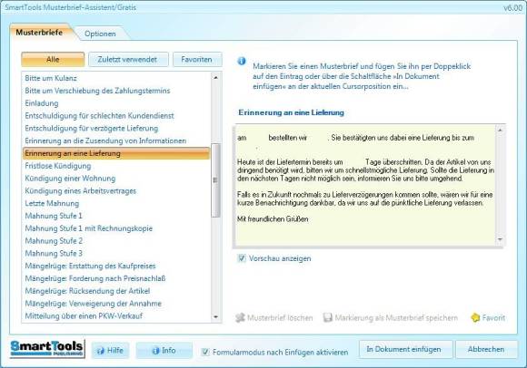Screen dimensions: 527x368
Task: Toggle Formularmodus nach Einfügen aktivieren checkbox
Action: click(x=205, y=352)
